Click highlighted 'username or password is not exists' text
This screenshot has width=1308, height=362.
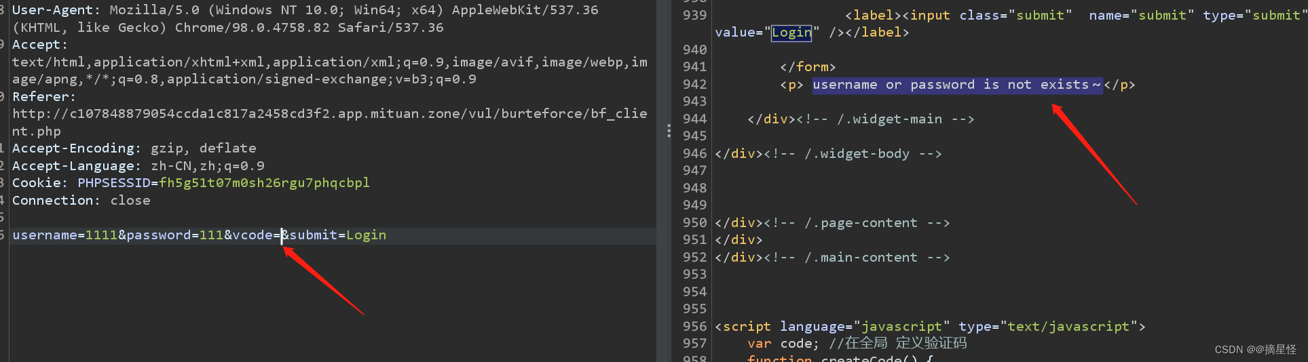957,85
